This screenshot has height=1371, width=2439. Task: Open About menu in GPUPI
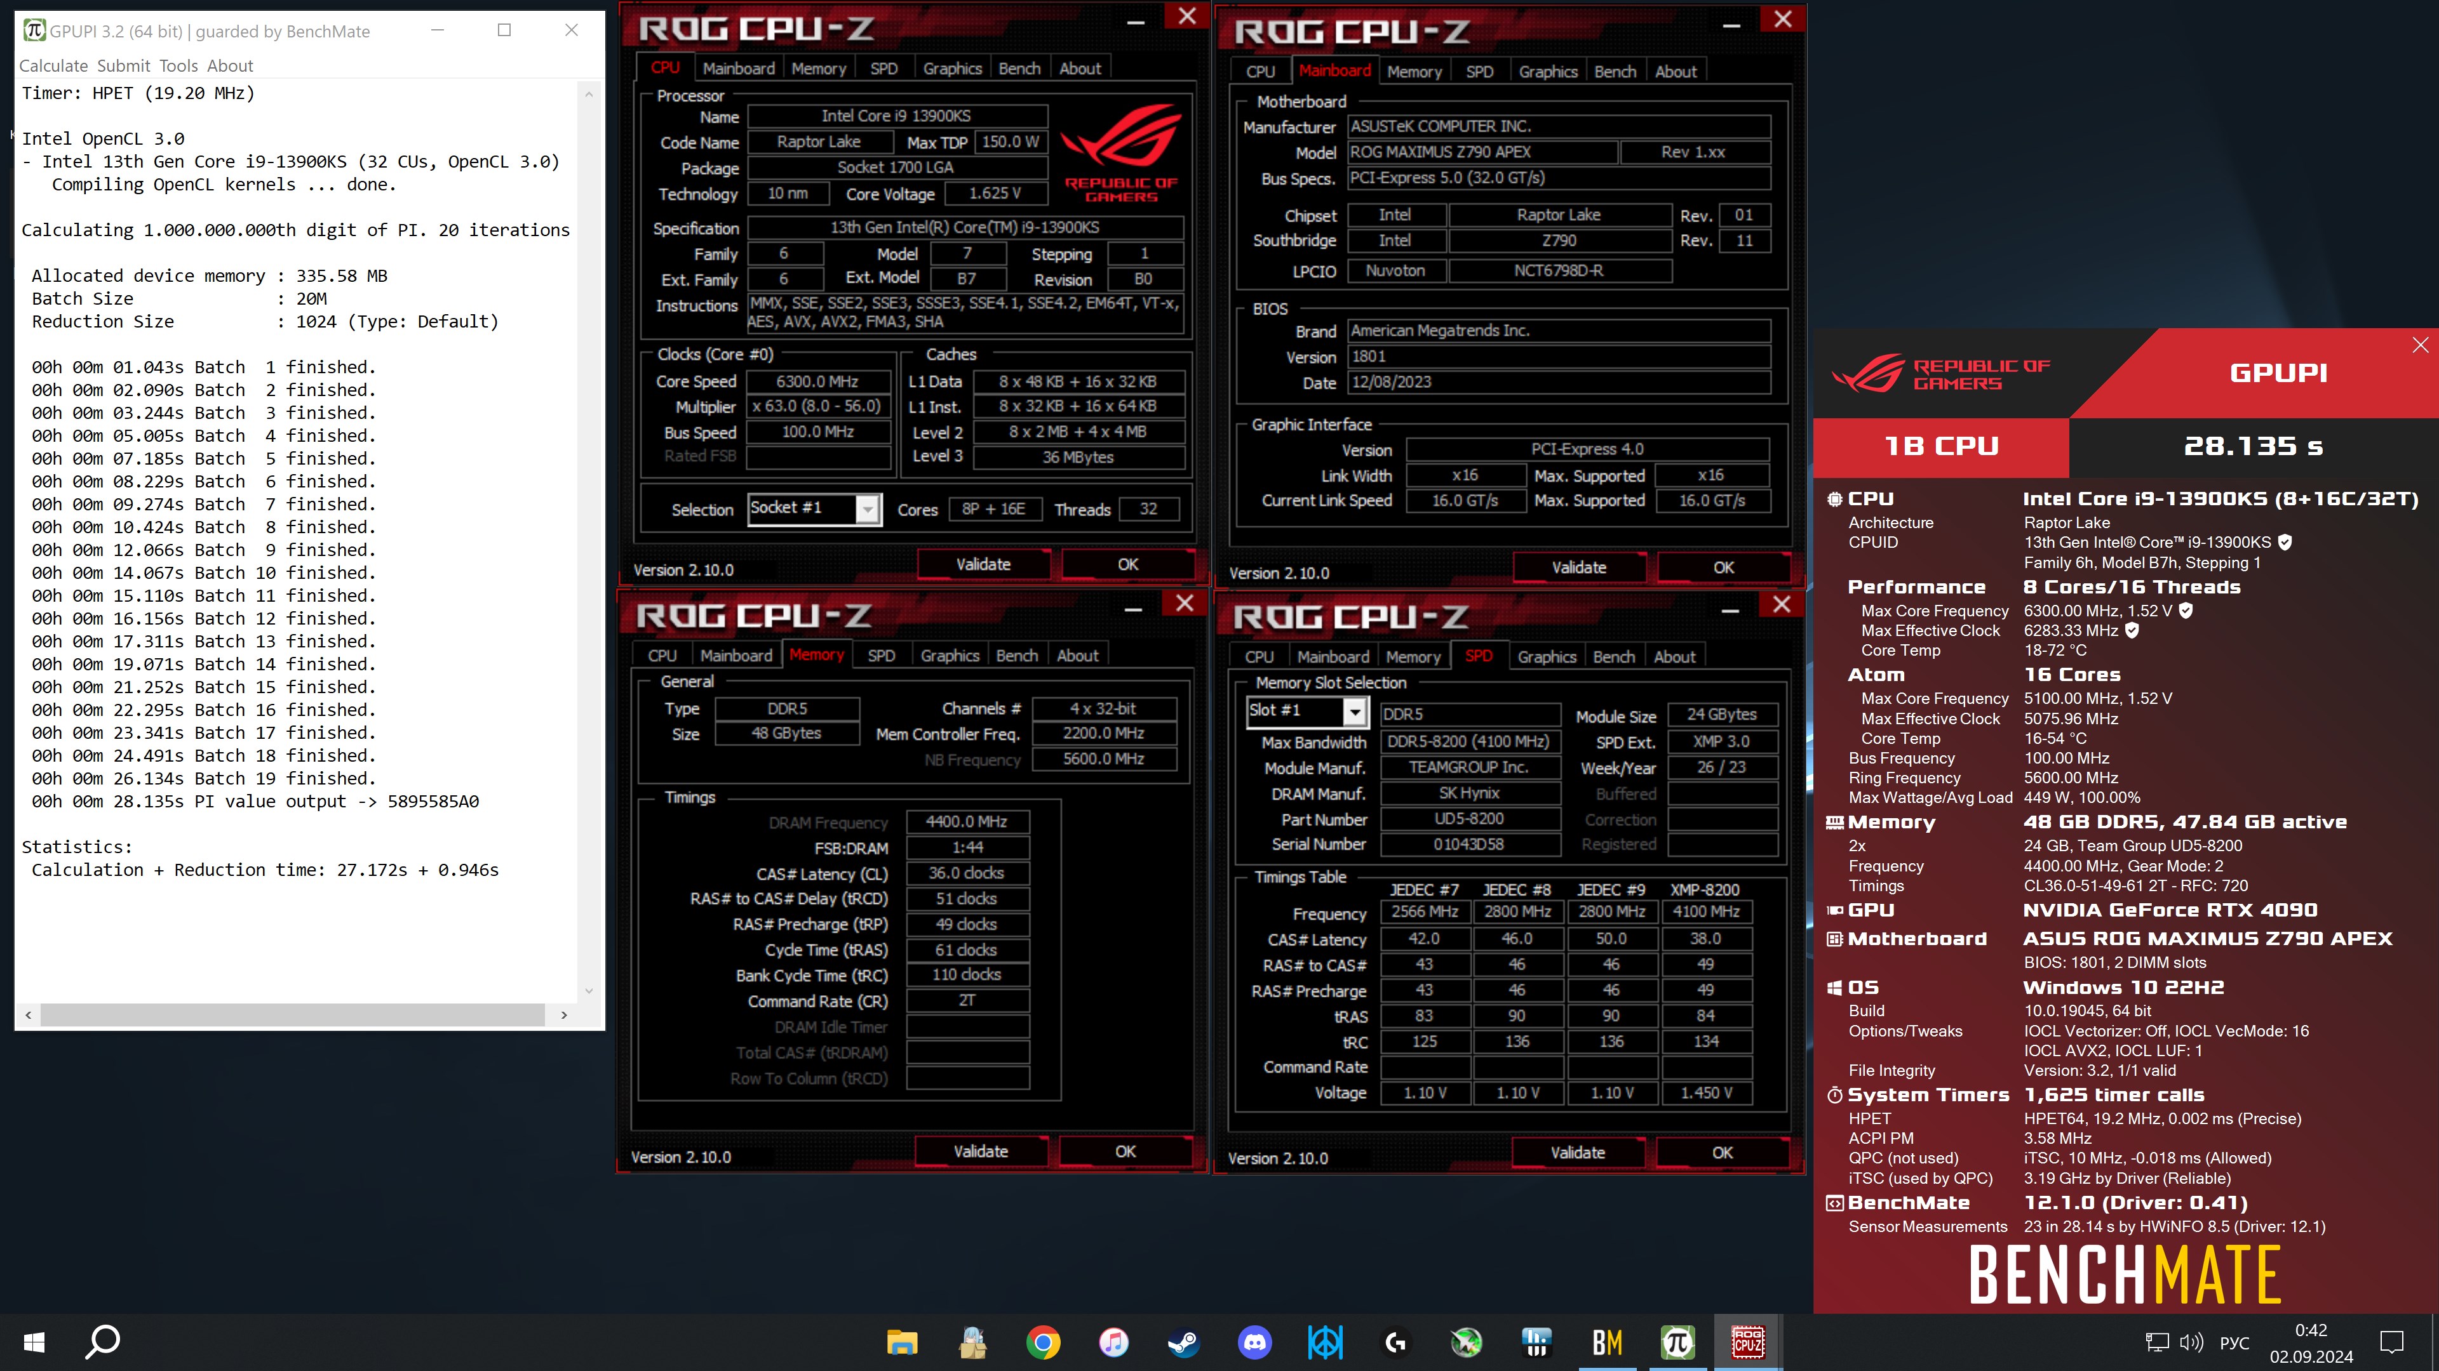(230, 65)
